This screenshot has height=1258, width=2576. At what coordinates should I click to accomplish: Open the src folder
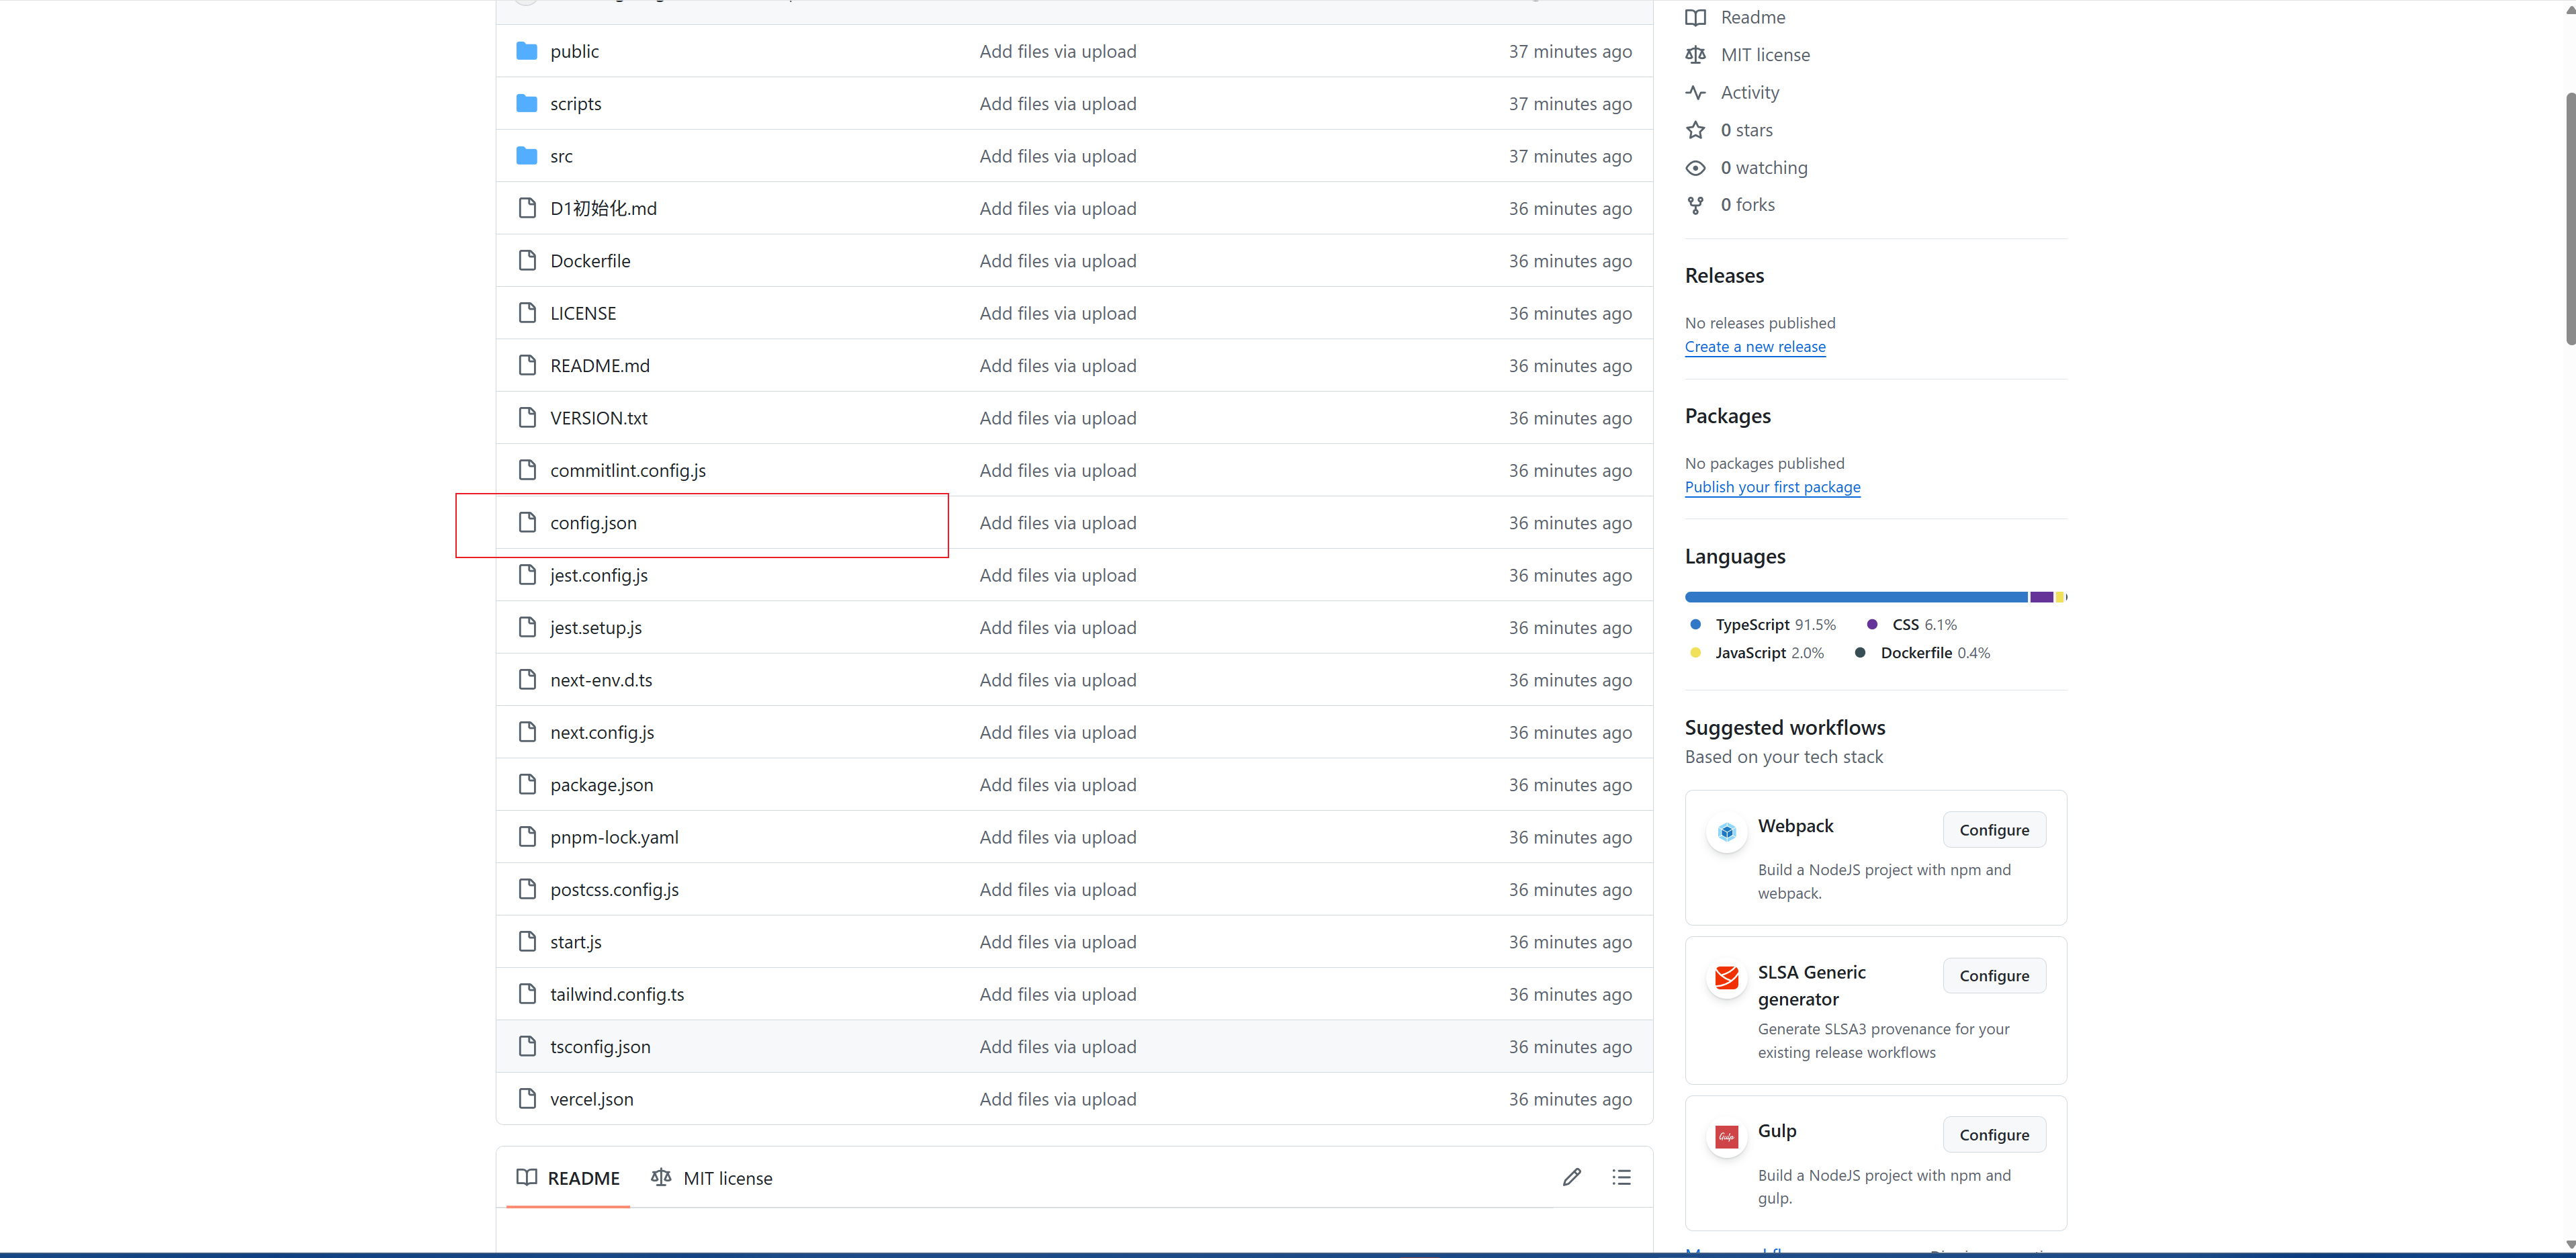pyautogui.click(x=561, y=157)
